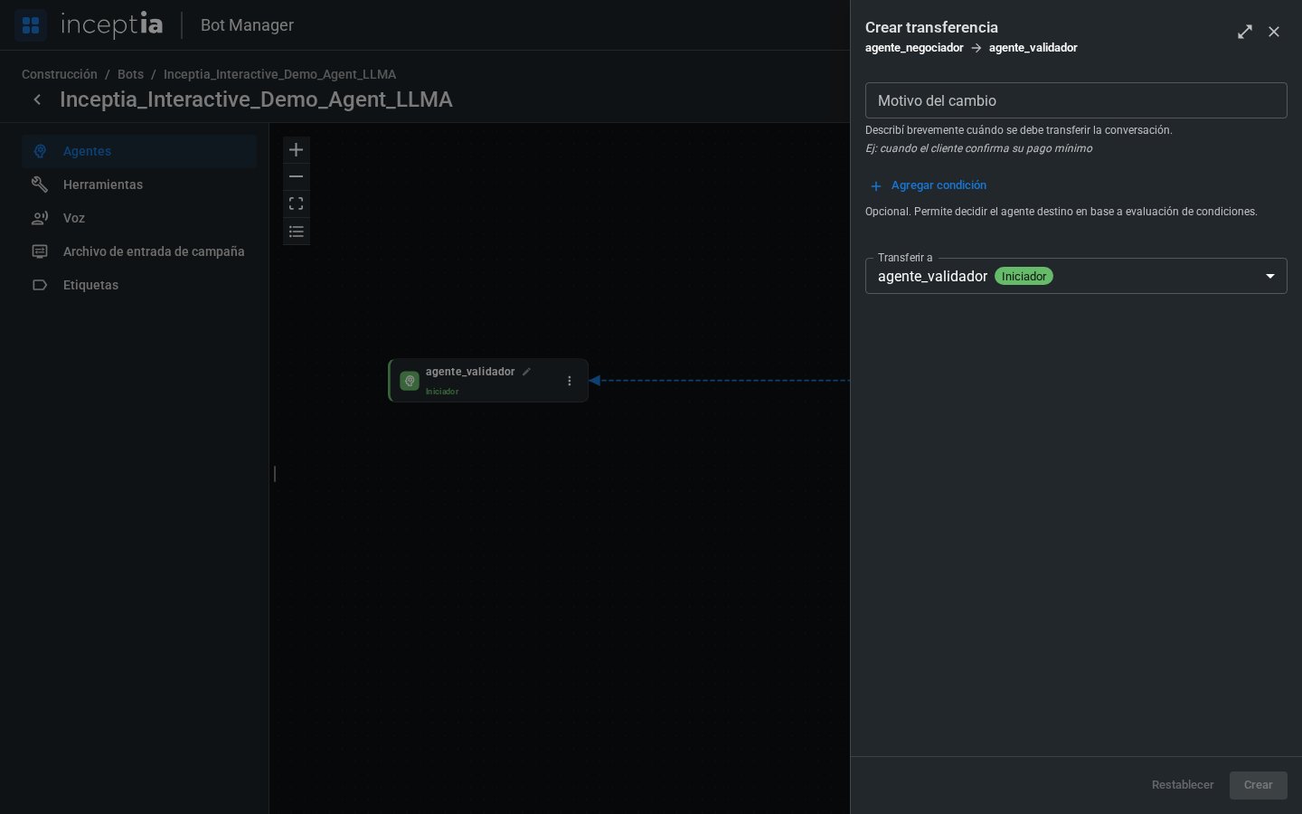Click Inceptia_Interactive_Demo_Agent_LLMA breadcrumb

click(x=279, y=74)
